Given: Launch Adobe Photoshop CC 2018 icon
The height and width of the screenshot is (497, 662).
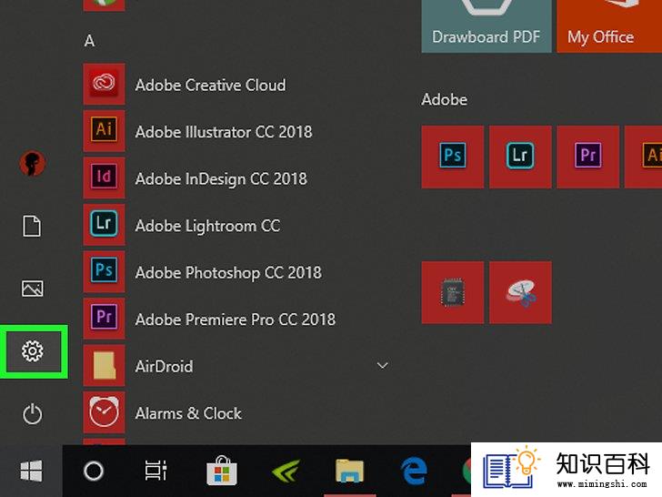Looking at the screenshot, I should tap(104, 272).
